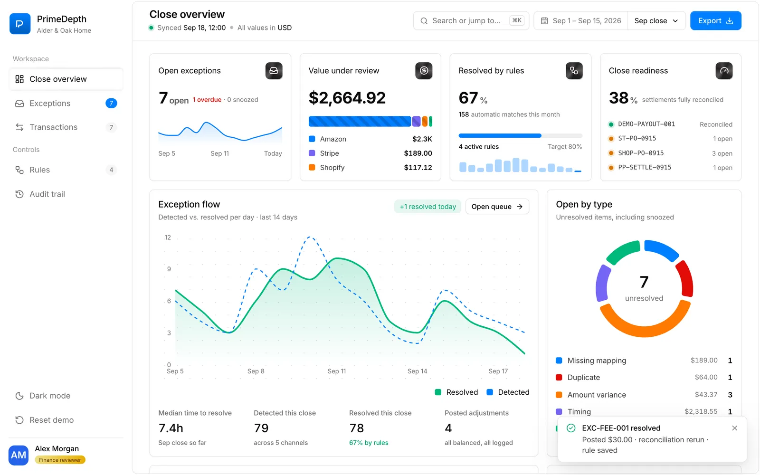
Task: Click the blue Amazon legend swatch
Action: pyautogui.click(x=312, y=139)
